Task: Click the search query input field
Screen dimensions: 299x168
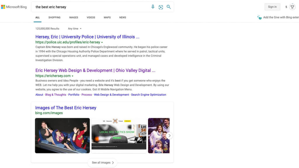Action: (x=91, y=7)
